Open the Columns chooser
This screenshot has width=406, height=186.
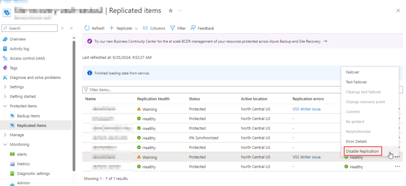tap(153, 28)
